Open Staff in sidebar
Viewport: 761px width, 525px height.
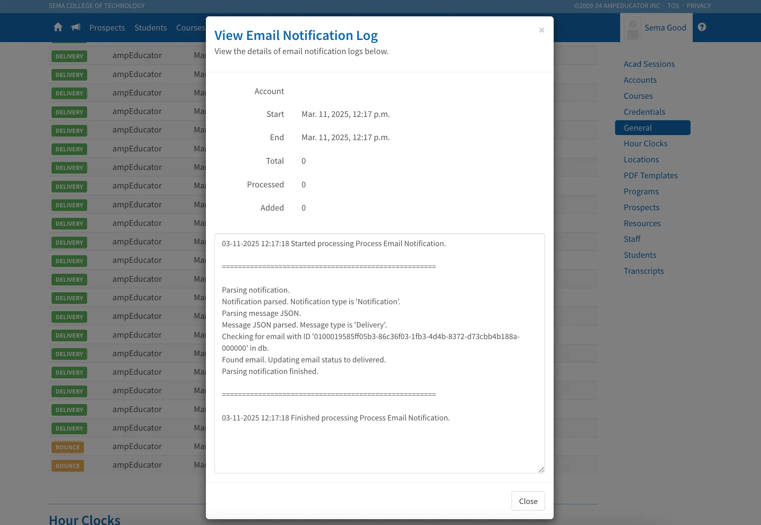[632, 239]
